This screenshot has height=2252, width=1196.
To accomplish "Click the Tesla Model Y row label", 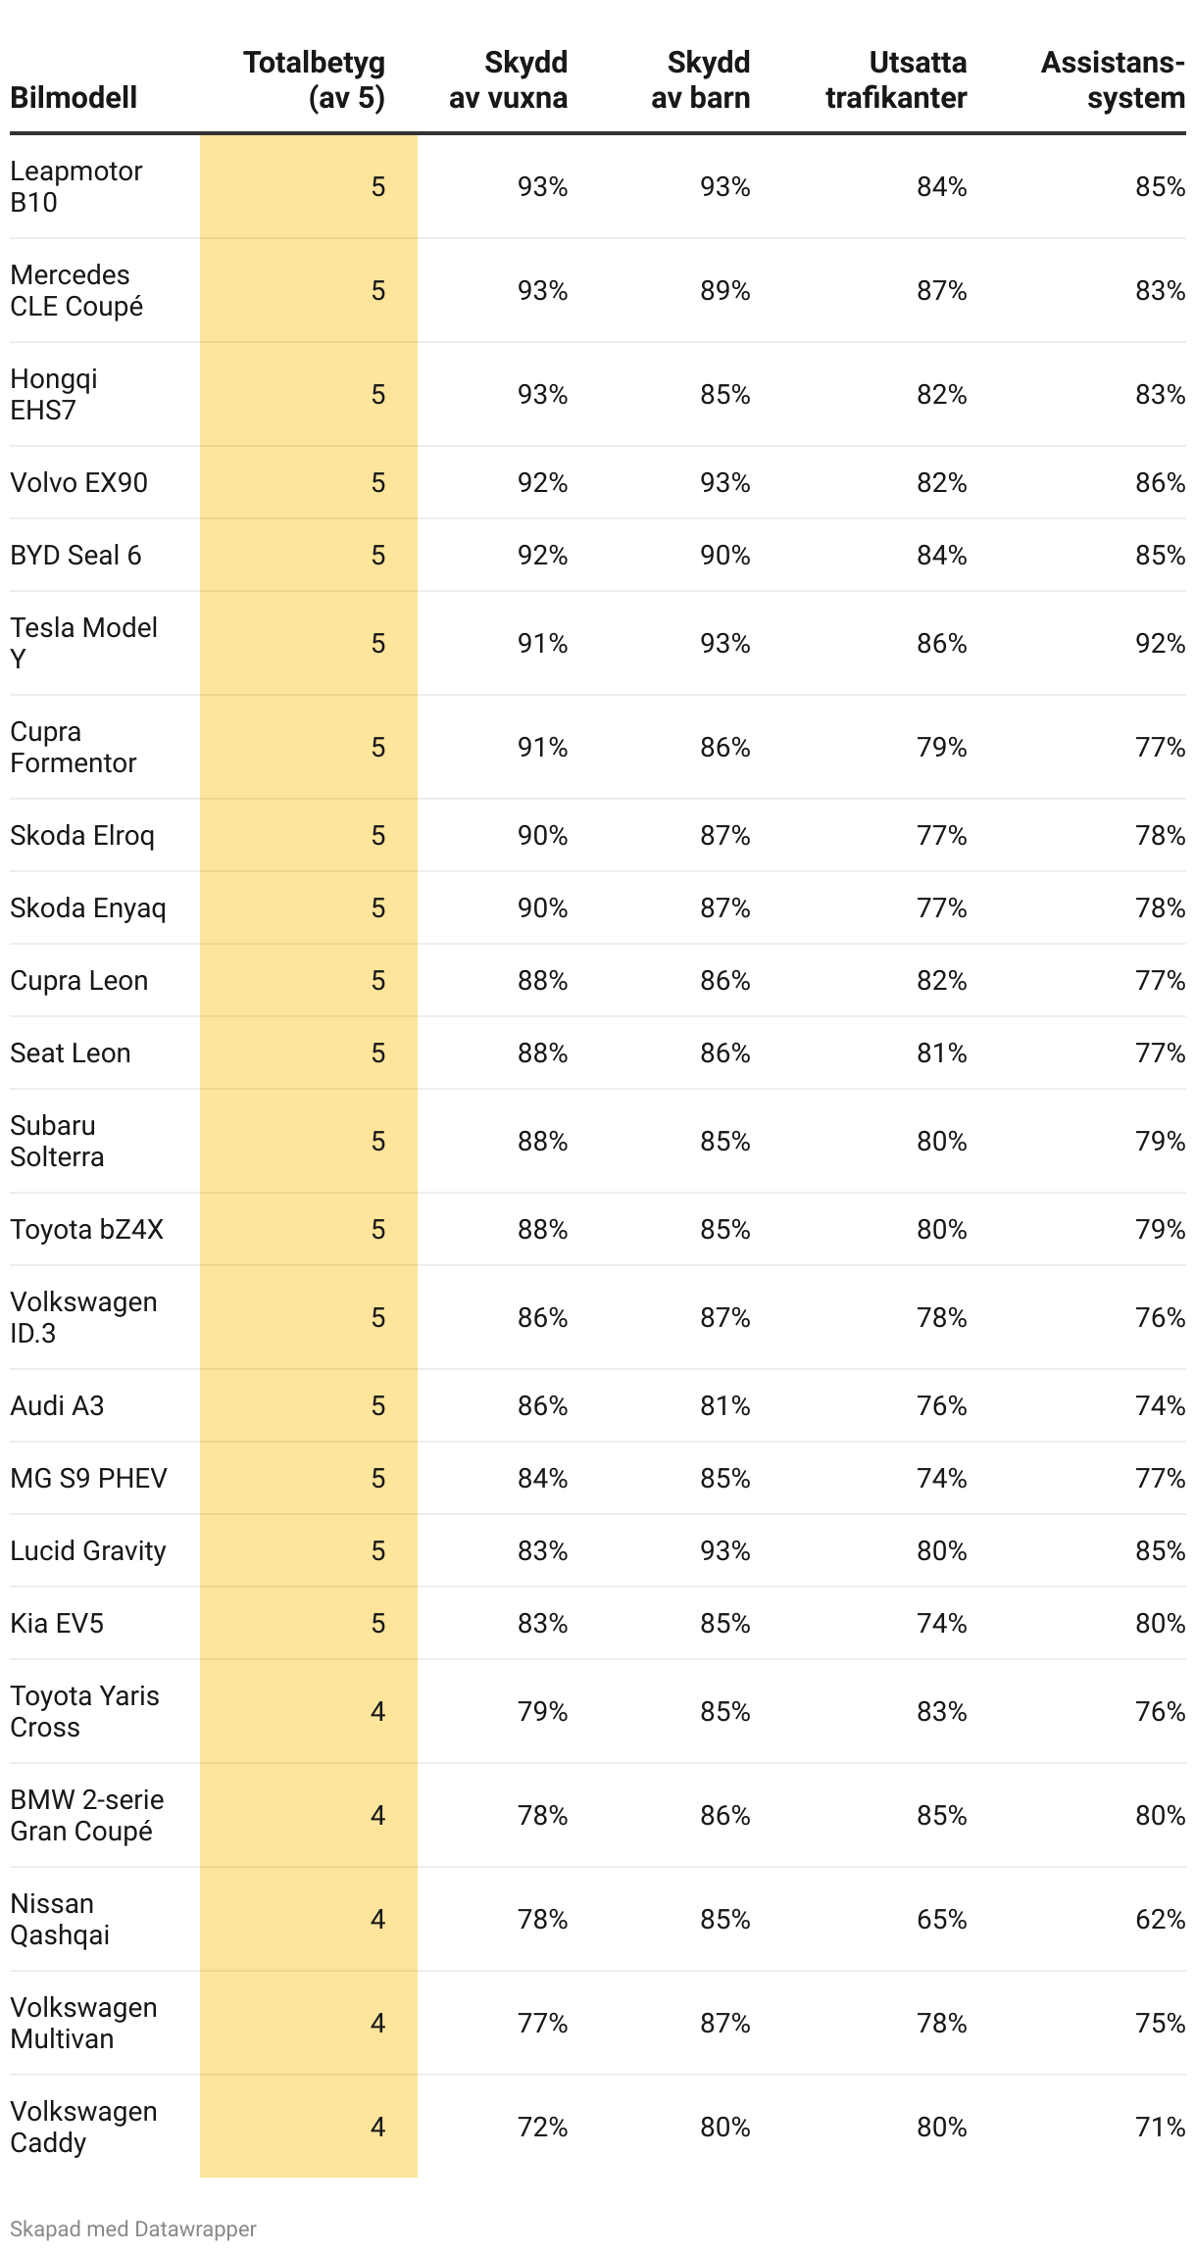I will (x=83, y=643).
